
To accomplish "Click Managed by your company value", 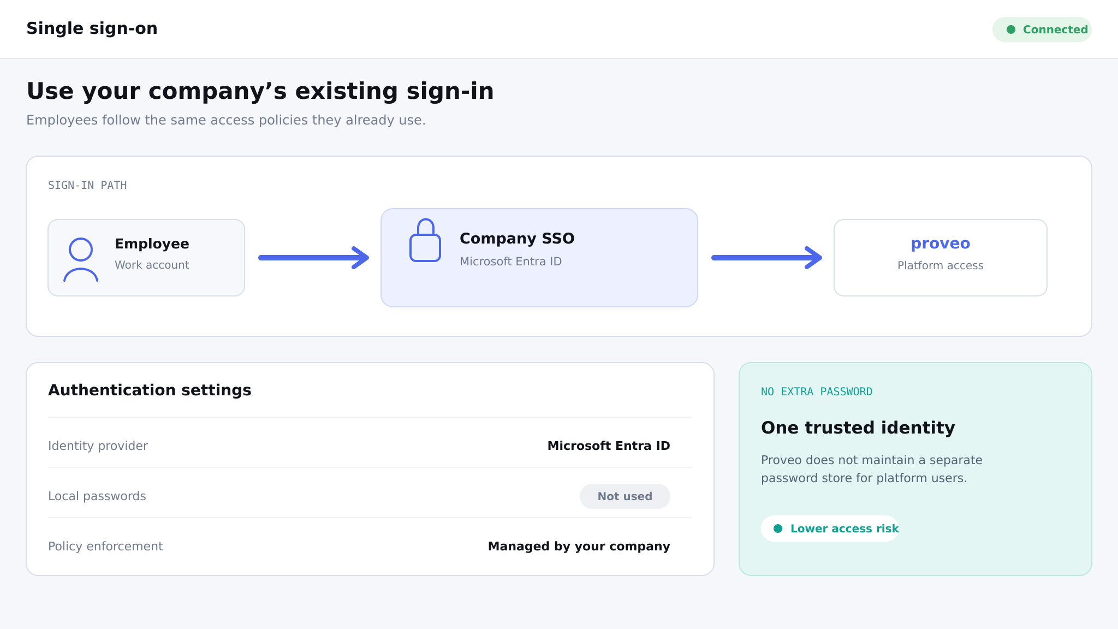I will tap(579, 546).
